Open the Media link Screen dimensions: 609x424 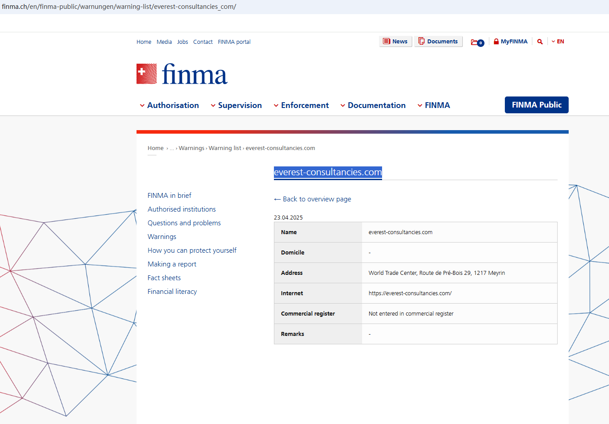(164, 42)
